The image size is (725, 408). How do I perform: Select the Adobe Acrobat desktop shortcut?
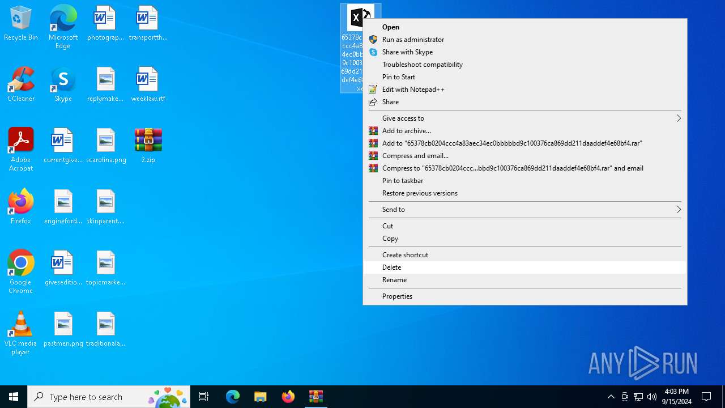[x=21, y=149]
